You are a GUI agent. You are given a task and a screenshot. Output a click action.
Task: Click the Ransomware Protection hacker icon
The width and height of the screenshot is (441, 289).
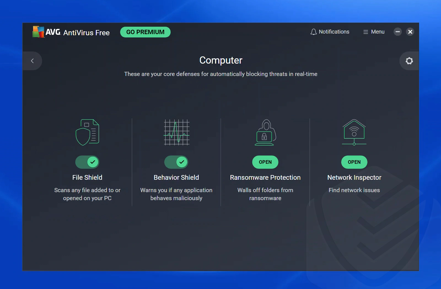click(x=265, y=132)
